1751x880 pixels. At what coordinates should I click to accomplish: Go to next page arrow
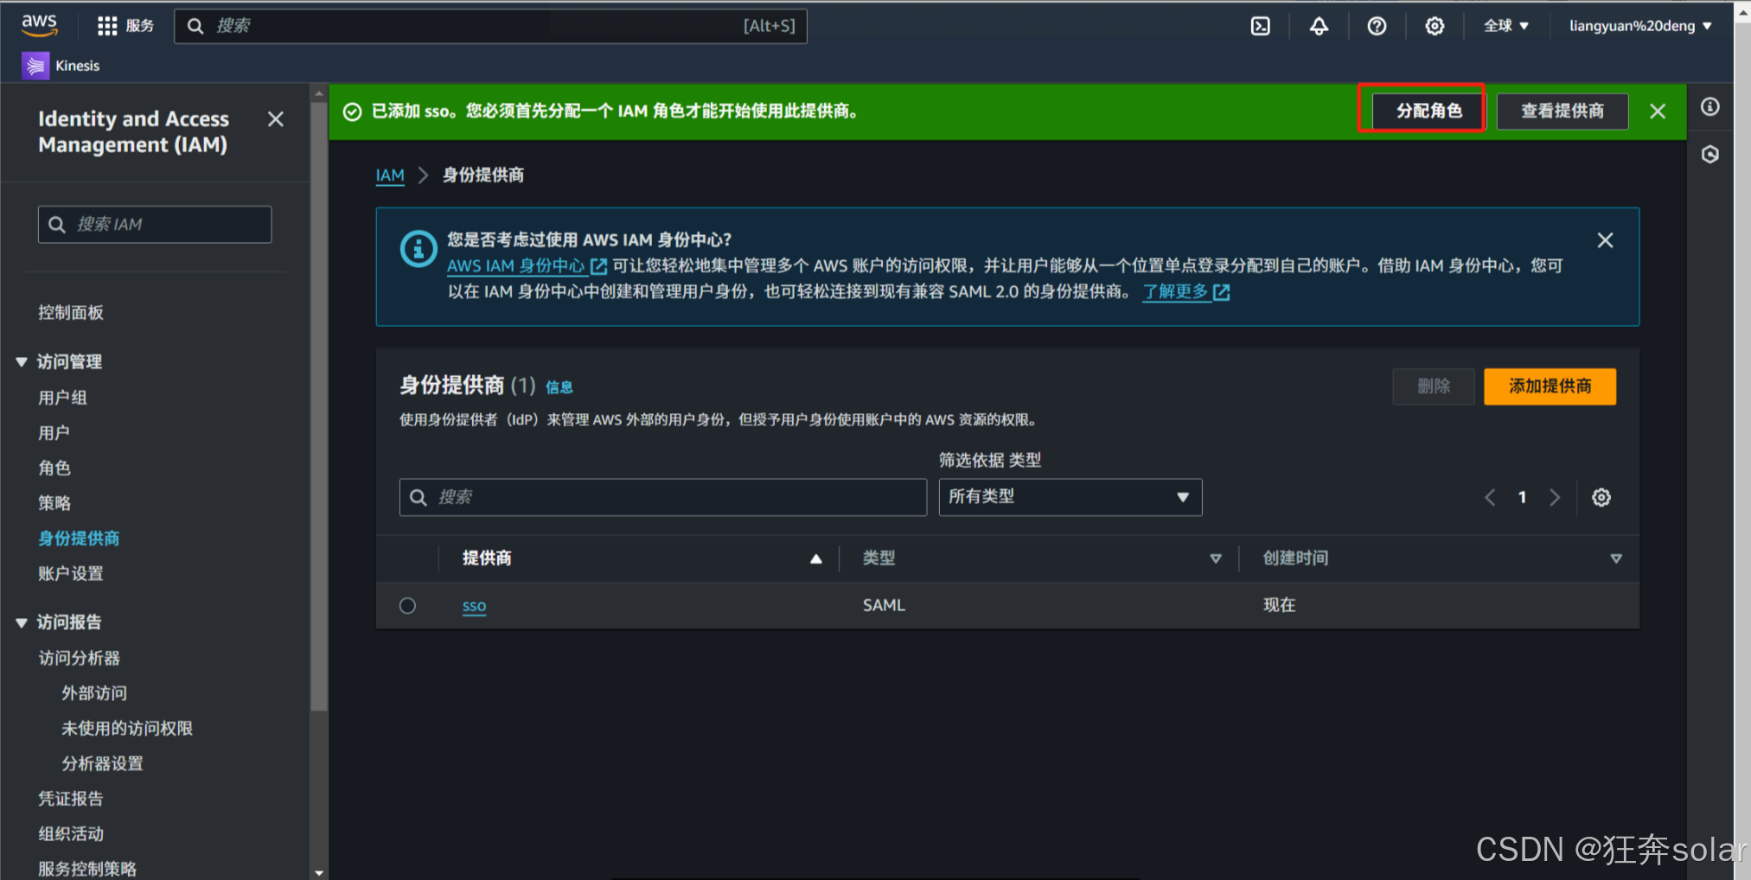(1555, 498)
